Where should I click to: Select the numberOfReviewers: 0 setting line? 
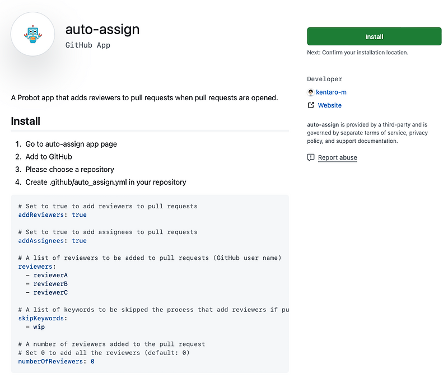pos(55,361)
